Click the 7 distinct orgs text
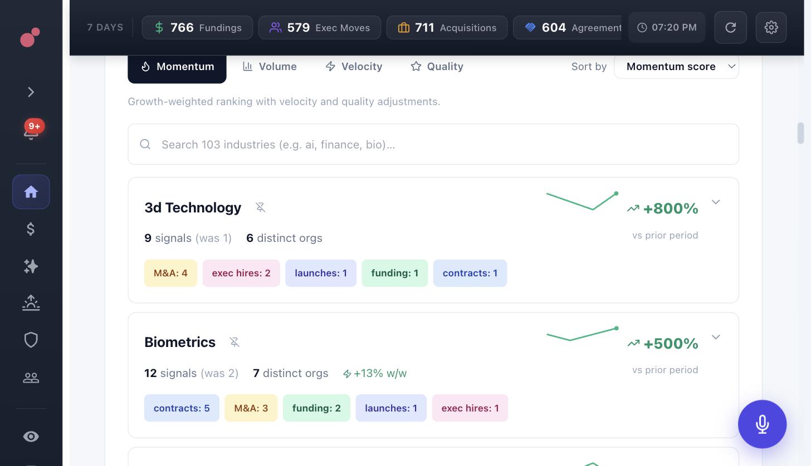 (x=290, y=373)
